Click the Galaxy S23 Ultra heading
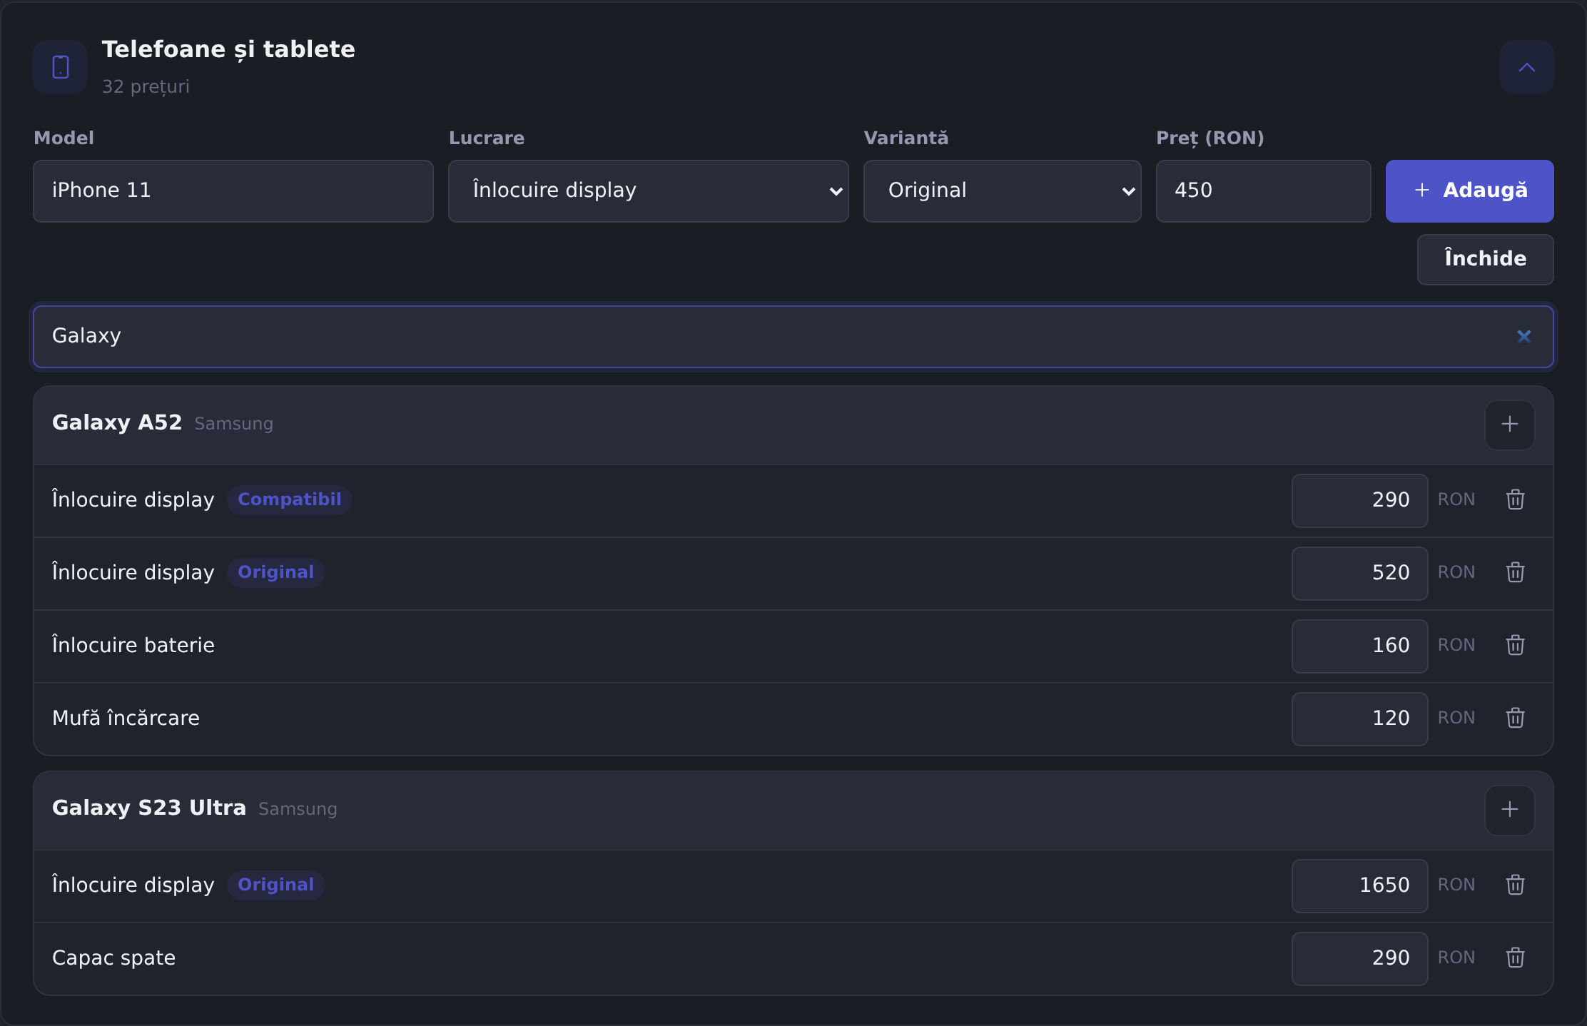Screen dimensions: 1587x1026 [149, 808]
